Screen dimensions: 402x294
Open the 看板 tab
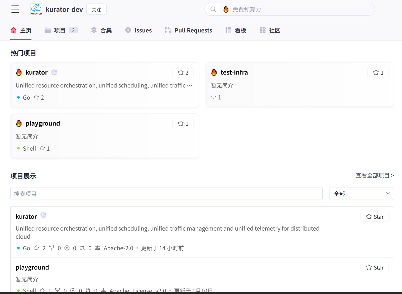pyautogui.click(x=236, y=30)
